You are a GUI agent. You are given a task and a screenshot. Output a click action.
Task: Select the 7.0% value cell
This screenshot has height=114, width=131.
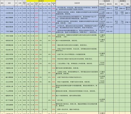tap(20, 50)
